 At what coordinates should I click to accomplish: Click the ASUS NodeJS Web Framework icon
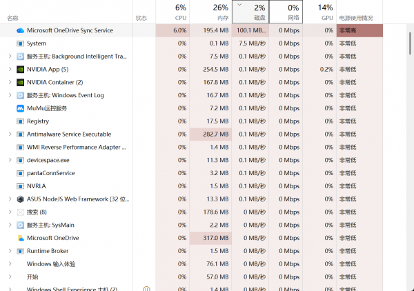pyautogui.click(x=20, y=199)
